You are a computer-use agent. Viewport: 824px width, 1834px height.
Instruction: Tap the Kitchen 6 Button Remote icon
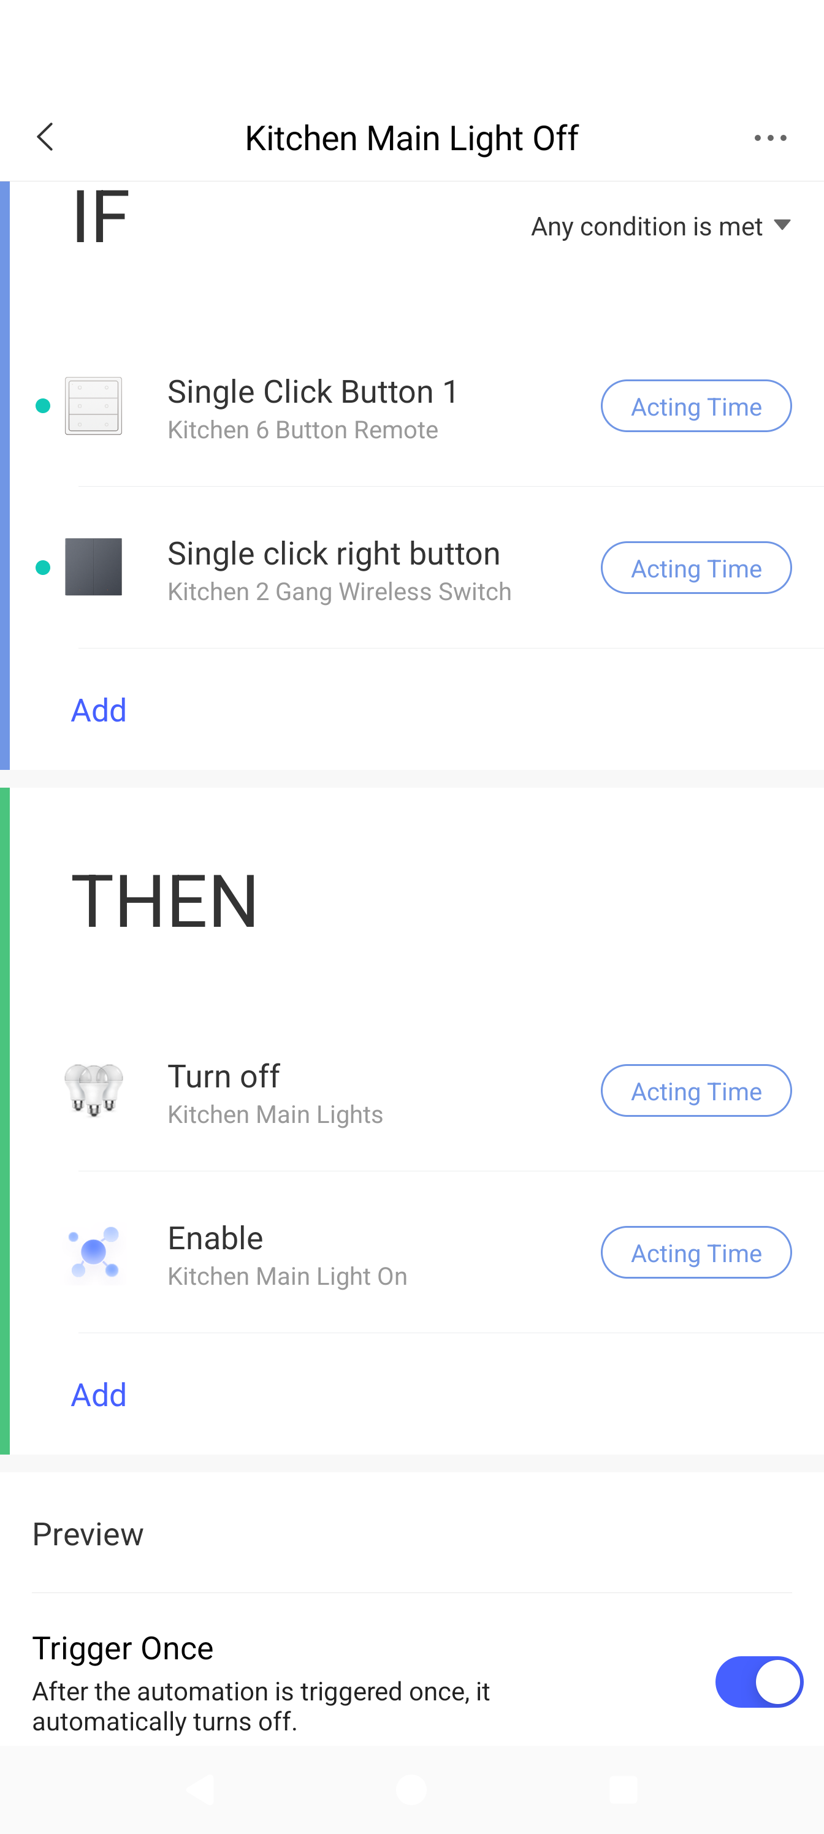coord(93,406)
